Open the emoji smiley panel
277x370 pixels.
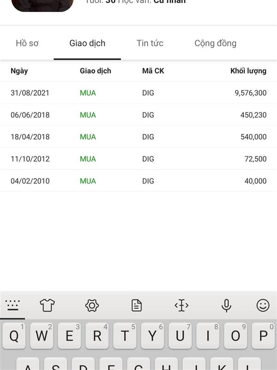(263, 305)
